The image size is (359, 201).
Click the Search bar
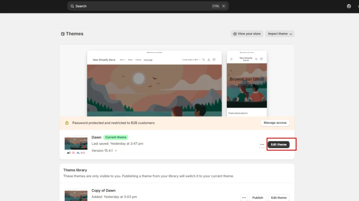[x=148, y=6]
